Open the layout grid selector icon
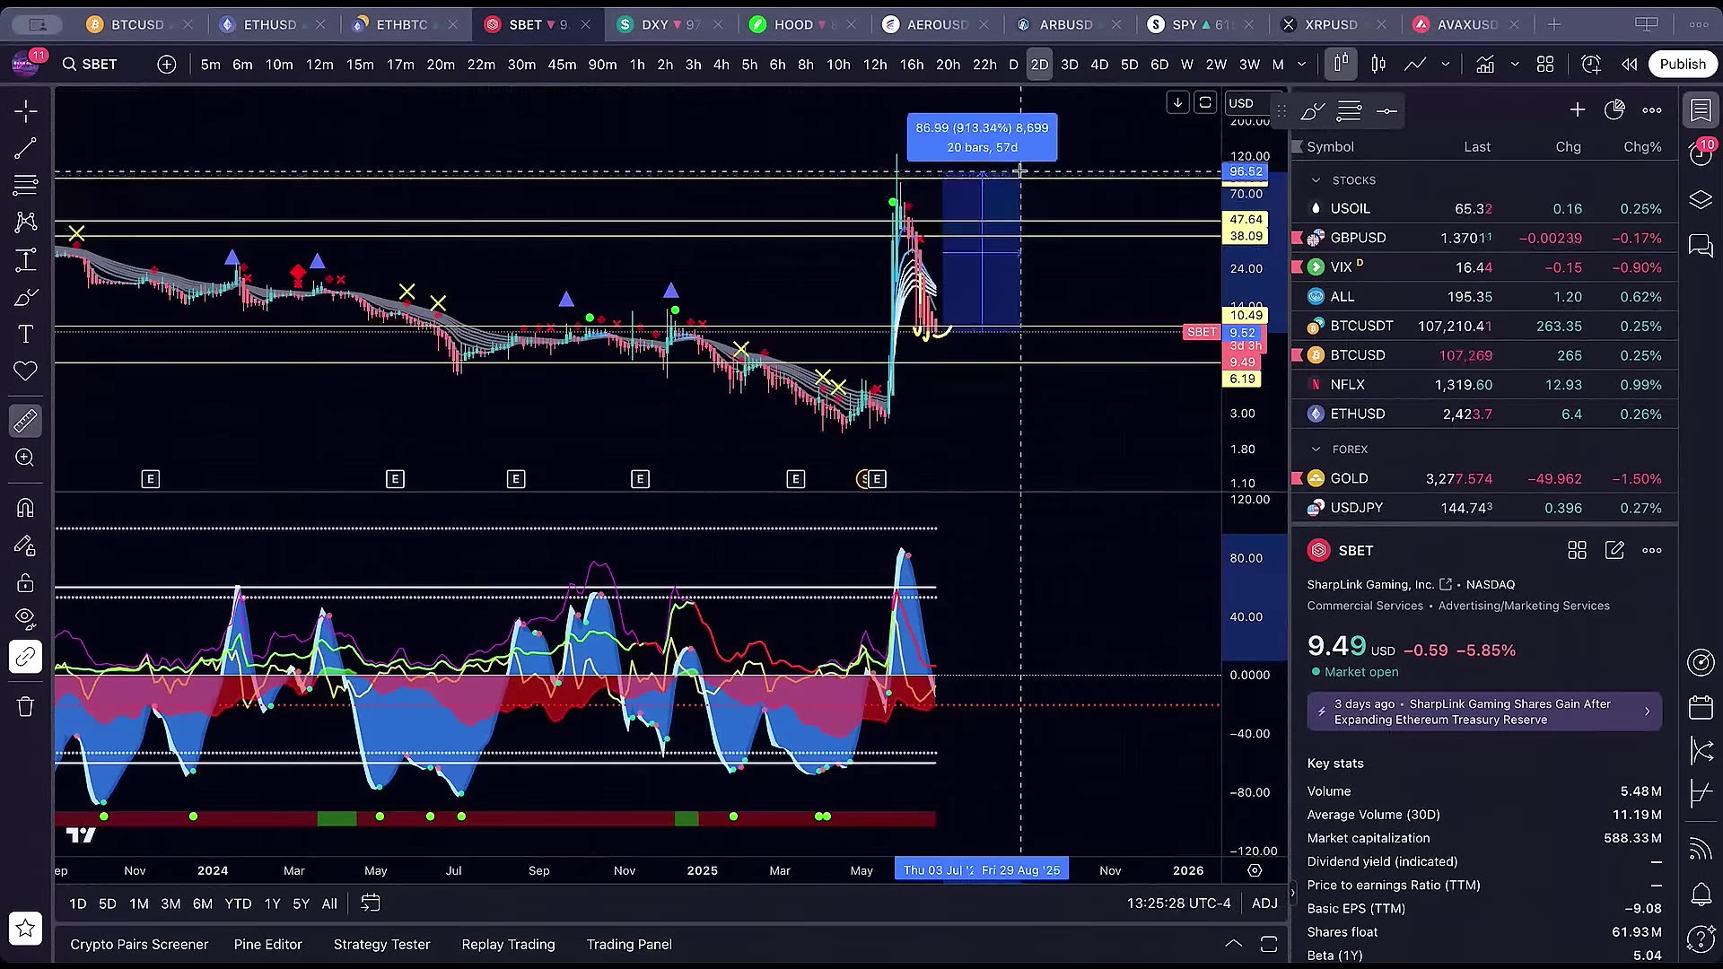The image size is (1723, 969). click(1545, 64)
